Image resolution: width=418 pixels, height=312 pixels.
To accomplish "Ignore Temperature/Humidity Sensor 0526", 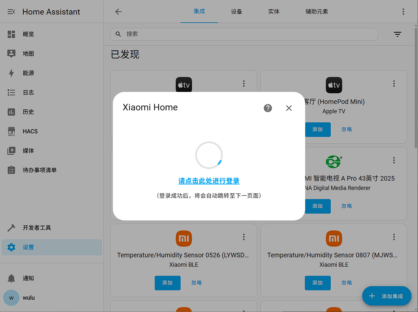I will pyautogui.click(x=197, y=283).
